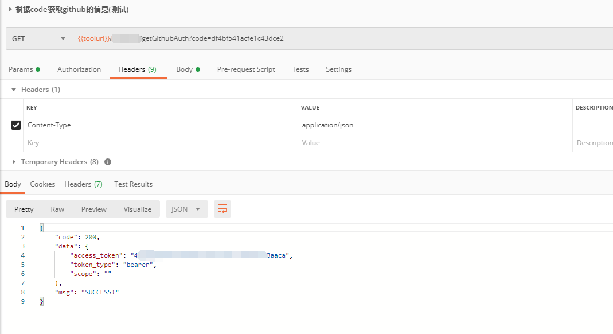Expand the request title disclosure arrow
This screenshot has width=613, height=334.
[10, 9]
